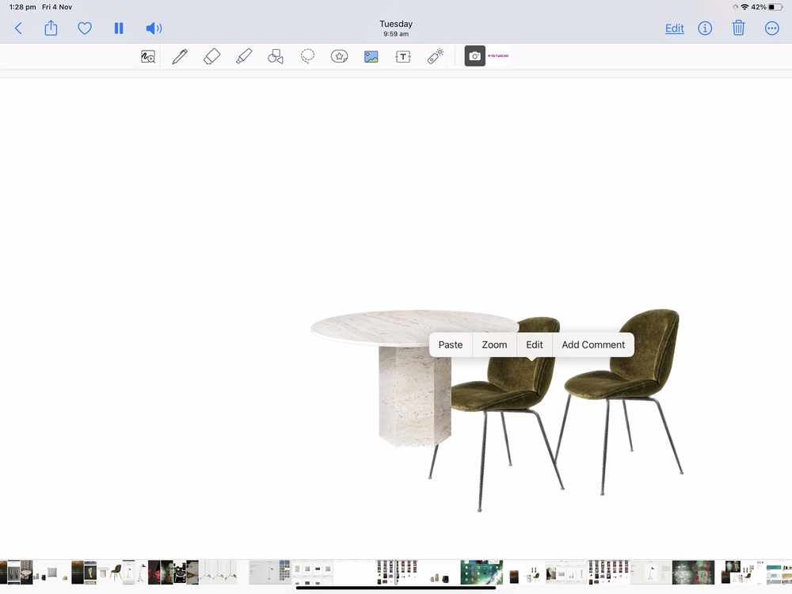Image resolution: width=792 pixels, height=594 pixels.
Task: Open the note info panel
Action: click(x=705, y=28)
